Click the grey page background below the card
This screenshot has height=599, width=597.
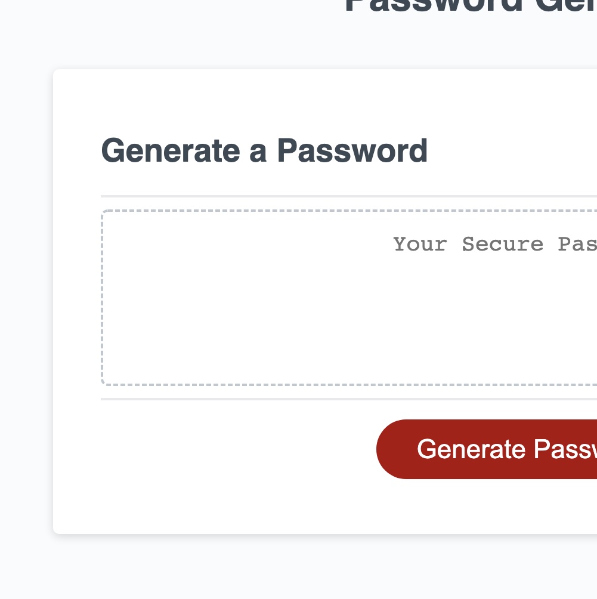[298, 567]
